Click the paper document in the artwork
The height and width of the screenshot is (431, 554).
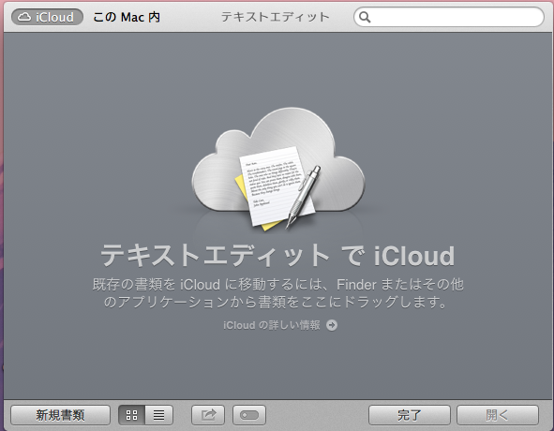pos(272,186)
